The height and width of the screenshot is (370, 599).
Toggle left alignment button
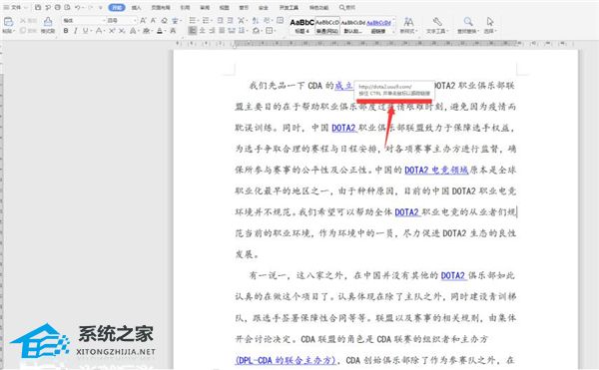(192, 31)
